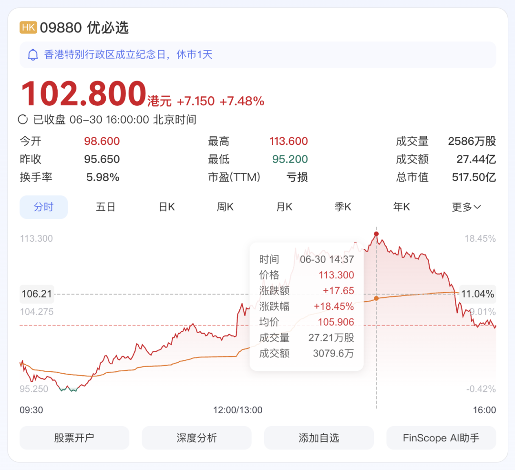Switch to the 分时 chart tab
The height and width of the screenshot is (470, 515).
(x=44, y=207)
